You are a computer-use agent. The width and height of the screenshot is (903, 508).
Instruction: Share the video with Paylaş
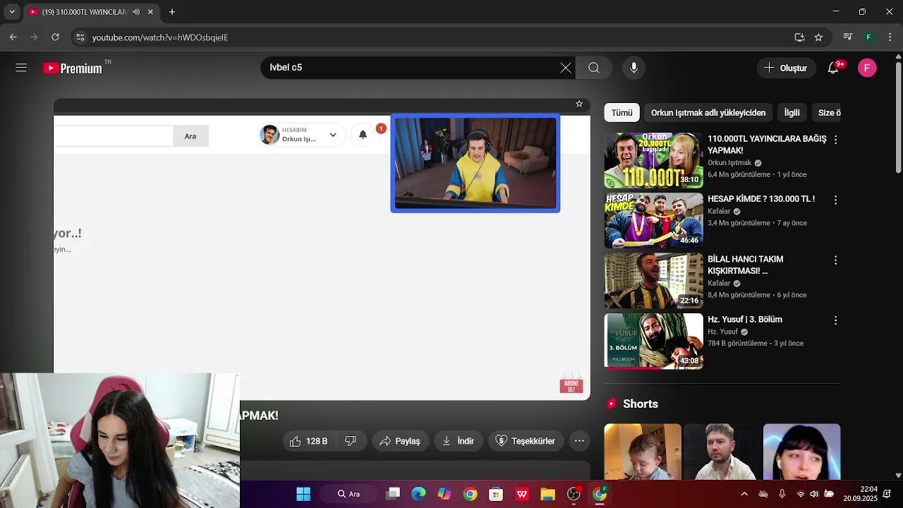click(x=400, y=441)
